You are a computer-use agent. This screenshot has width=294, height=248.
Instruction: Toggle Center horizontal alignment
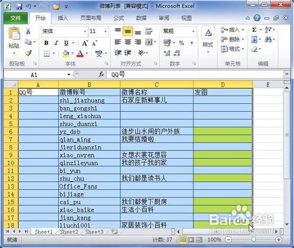click(x=128, y=42)
